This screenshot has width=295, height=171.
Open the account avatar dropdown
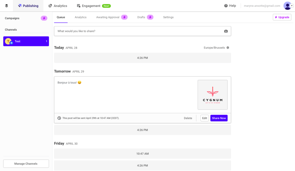coord(288,5)
